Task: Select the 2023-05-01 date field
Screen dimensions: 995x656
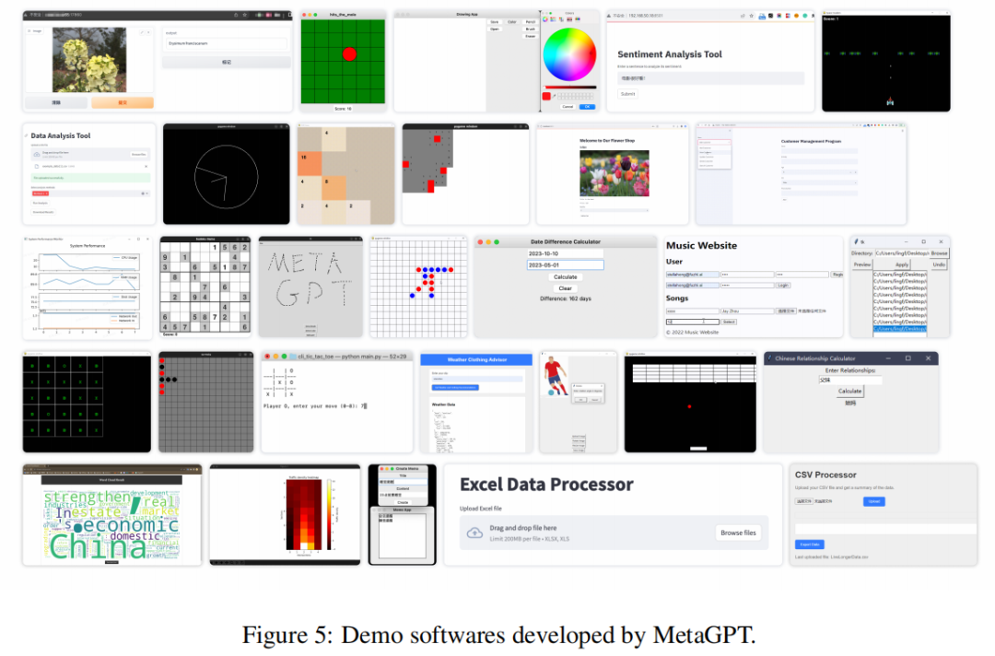Action: pos(565,264)
